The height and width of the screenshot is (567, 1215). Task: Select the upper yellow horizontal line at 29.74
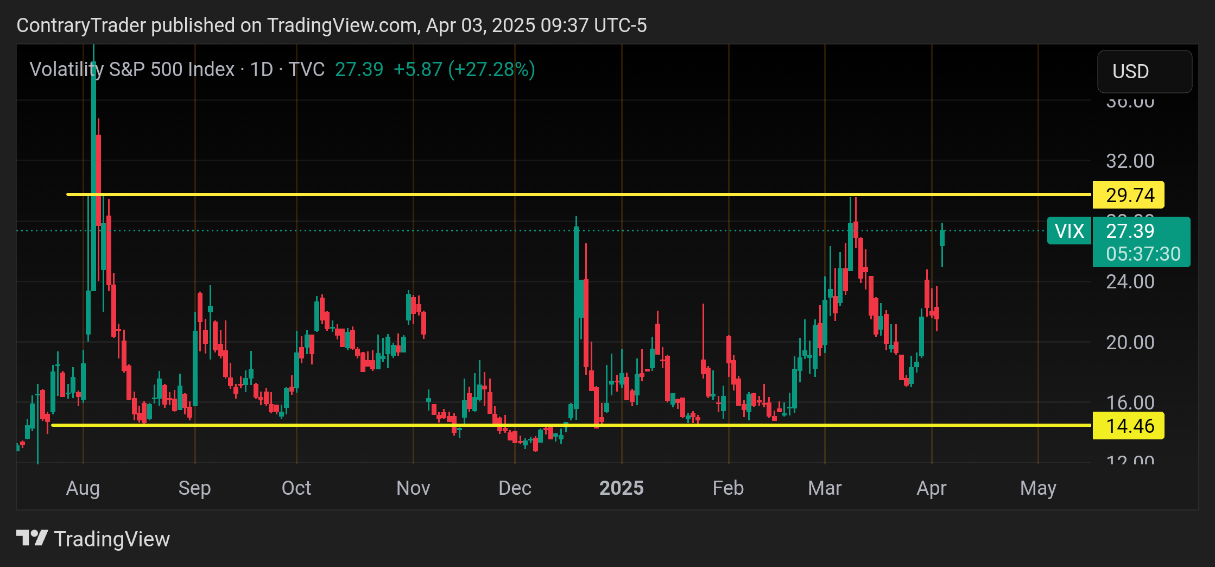579,194
